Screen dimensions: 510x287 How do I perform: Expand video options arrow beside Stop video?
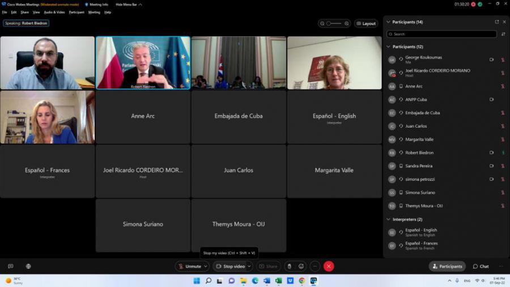click(x=249, y=266)
